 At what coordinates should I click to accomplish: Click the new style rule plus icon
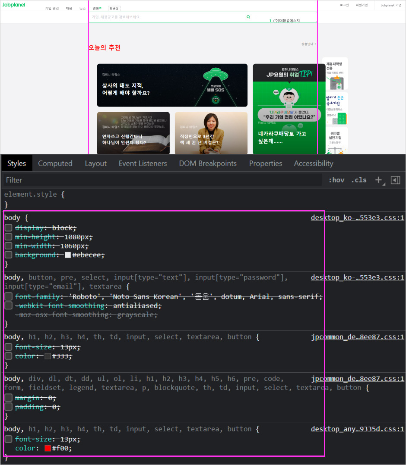tap(378, 180)
